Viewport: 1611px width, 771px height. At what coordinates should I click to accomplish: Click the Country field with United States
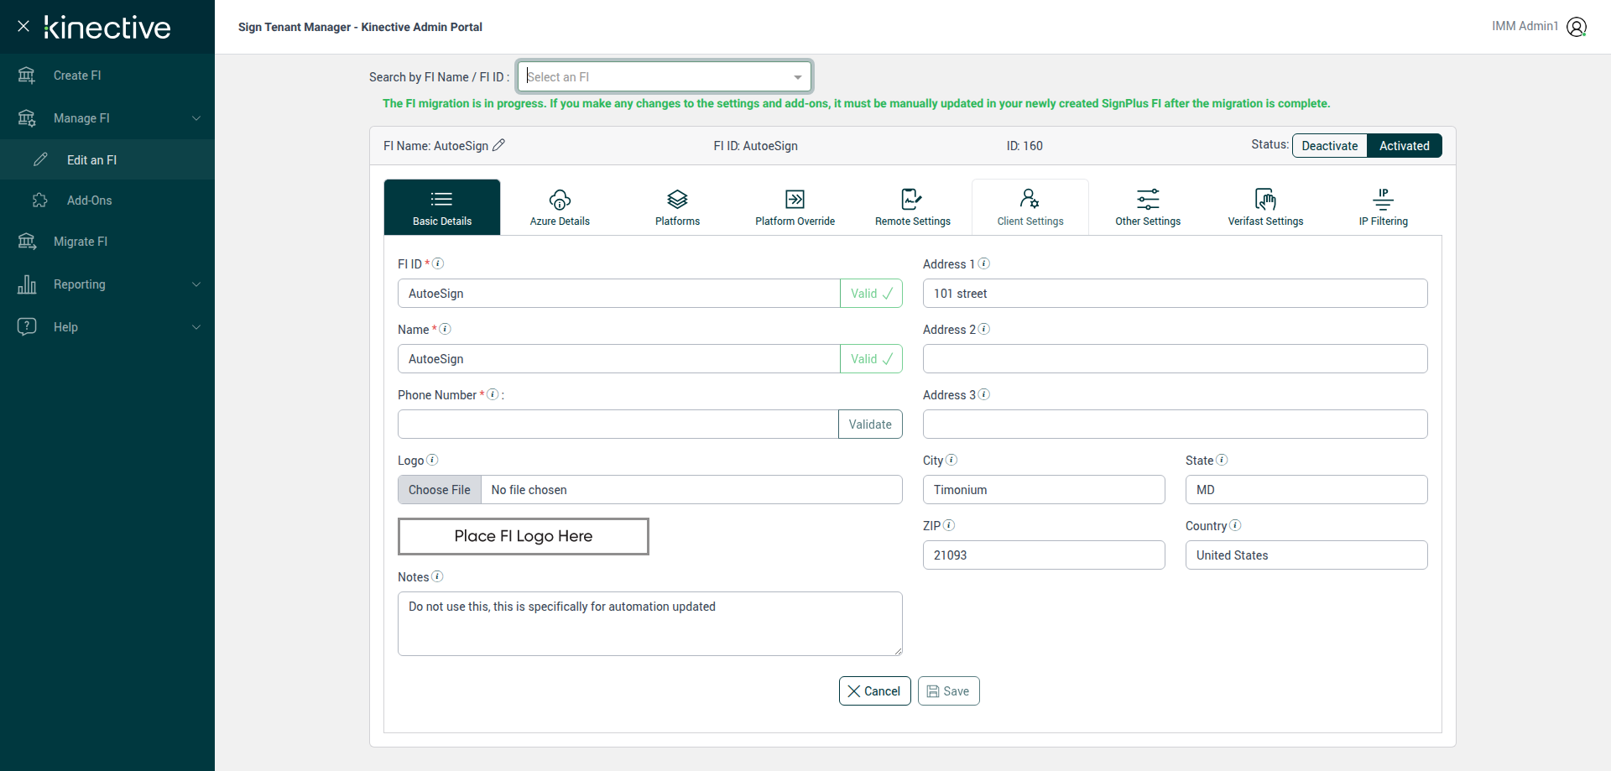click(1306, 555)
